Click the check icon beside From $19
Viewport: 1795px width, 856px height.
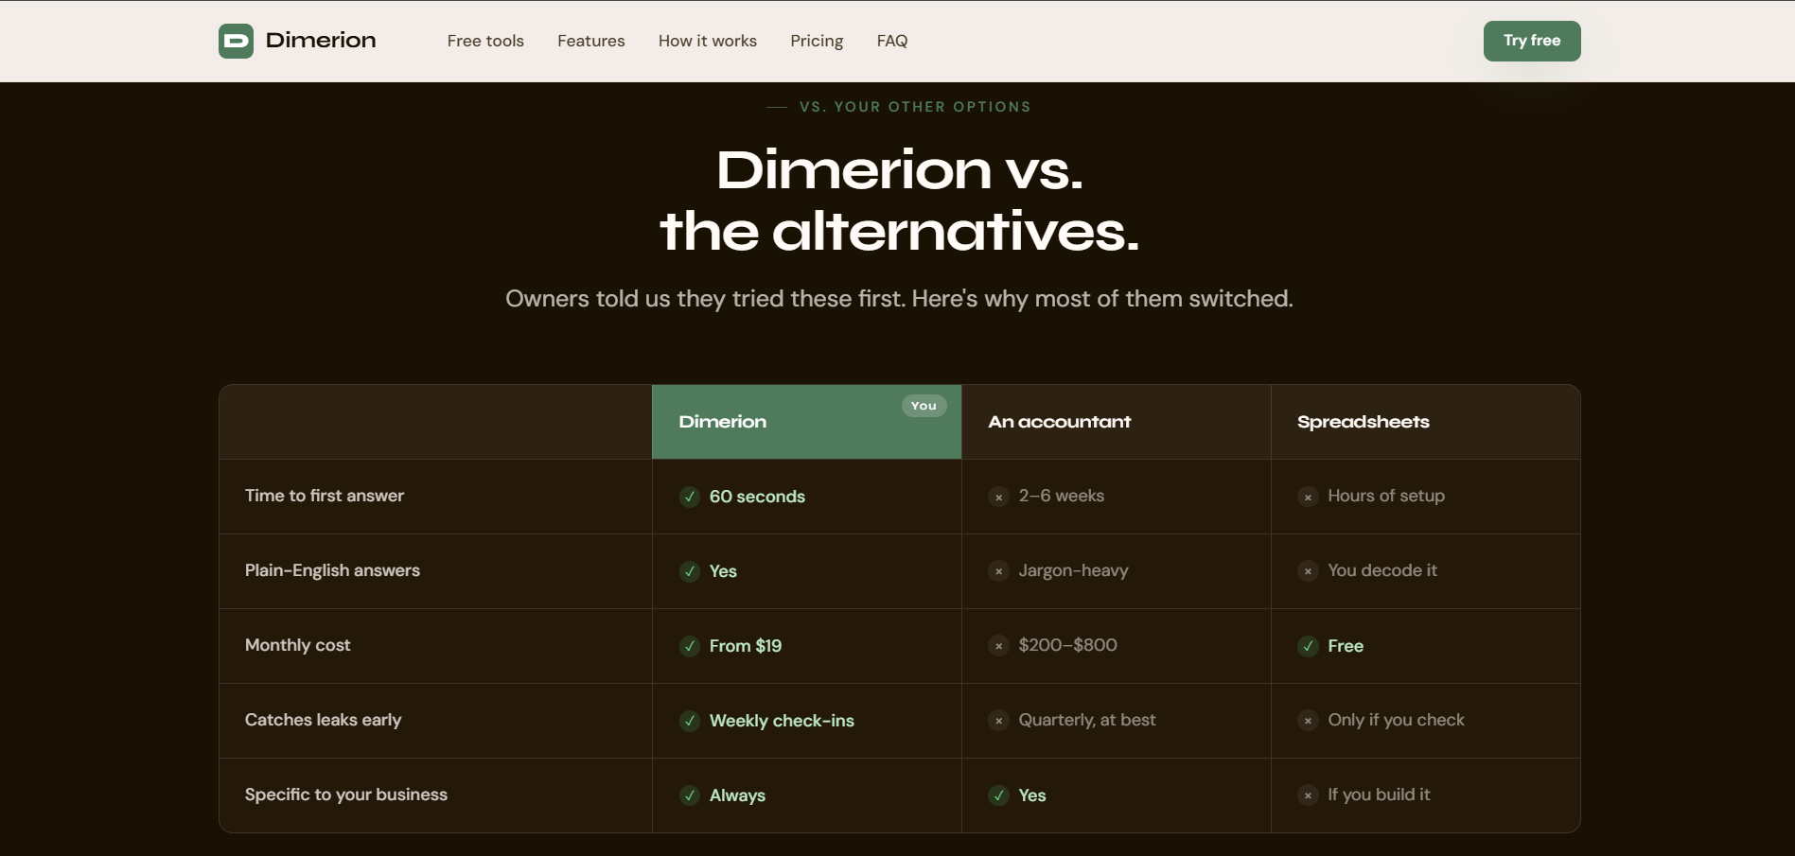coord(690,646)
